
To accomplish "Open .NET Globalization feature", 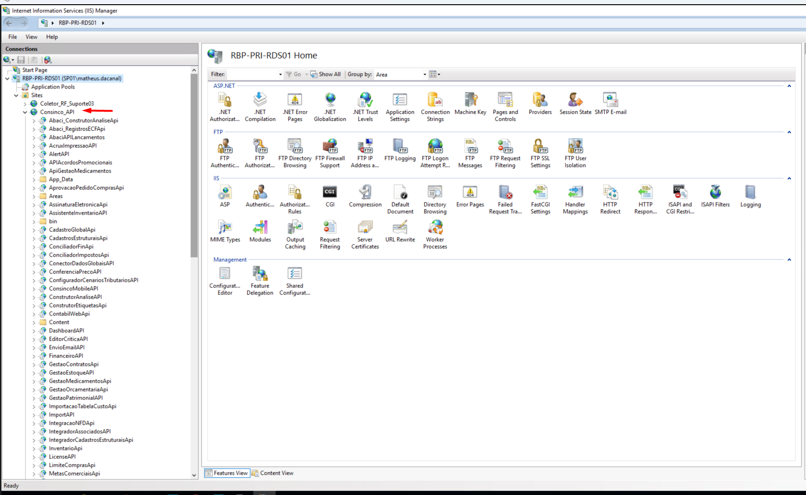I will pyautogui.click(x=330, y=107).
